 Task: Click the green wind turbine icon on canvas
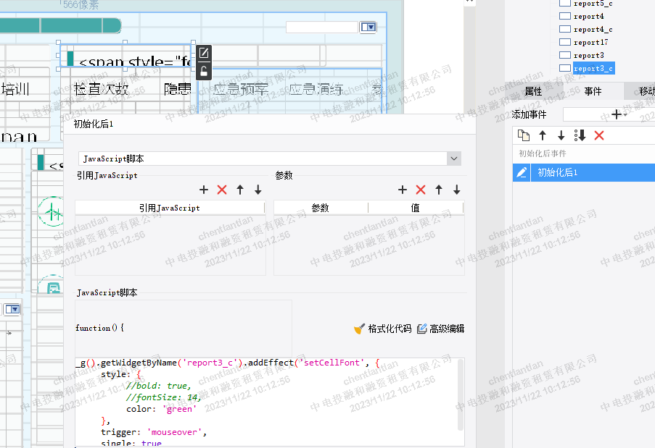(x=51, y=212)
